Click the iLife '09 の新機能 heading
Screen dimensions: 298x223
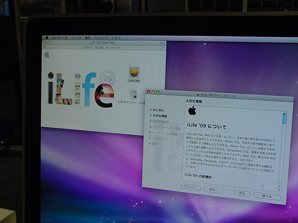(x=198, y=176)
